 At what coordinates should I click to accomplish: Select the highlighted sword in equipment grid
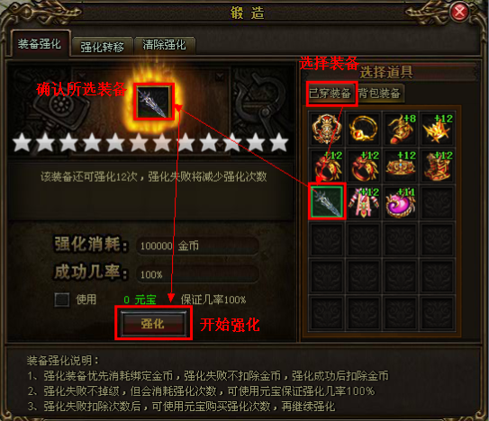tap(327, 202)
